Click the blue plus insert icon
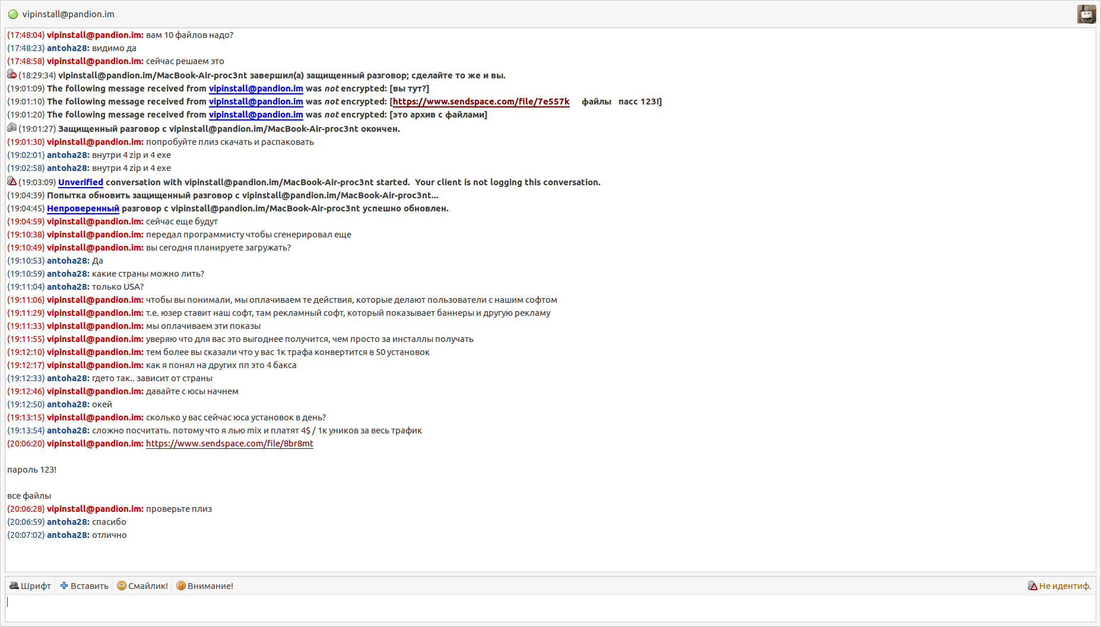This screenshot has width=1101, height=627. 64,585
